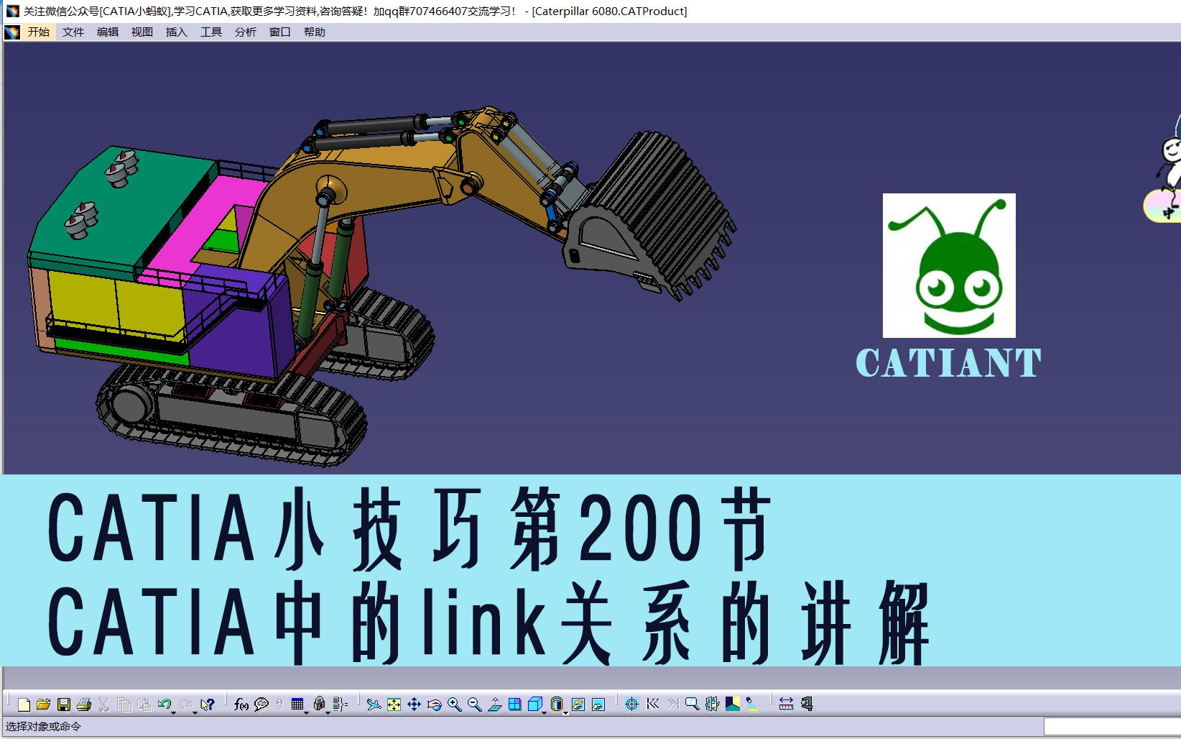This screenshot has width=1181, height=739.
Task: Click the Copy icon
Action: 124,704
